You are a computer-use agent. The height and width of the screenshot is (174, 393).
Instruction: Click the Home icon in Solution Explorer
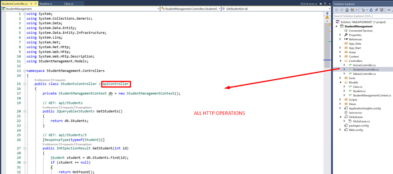coord(347,10)
